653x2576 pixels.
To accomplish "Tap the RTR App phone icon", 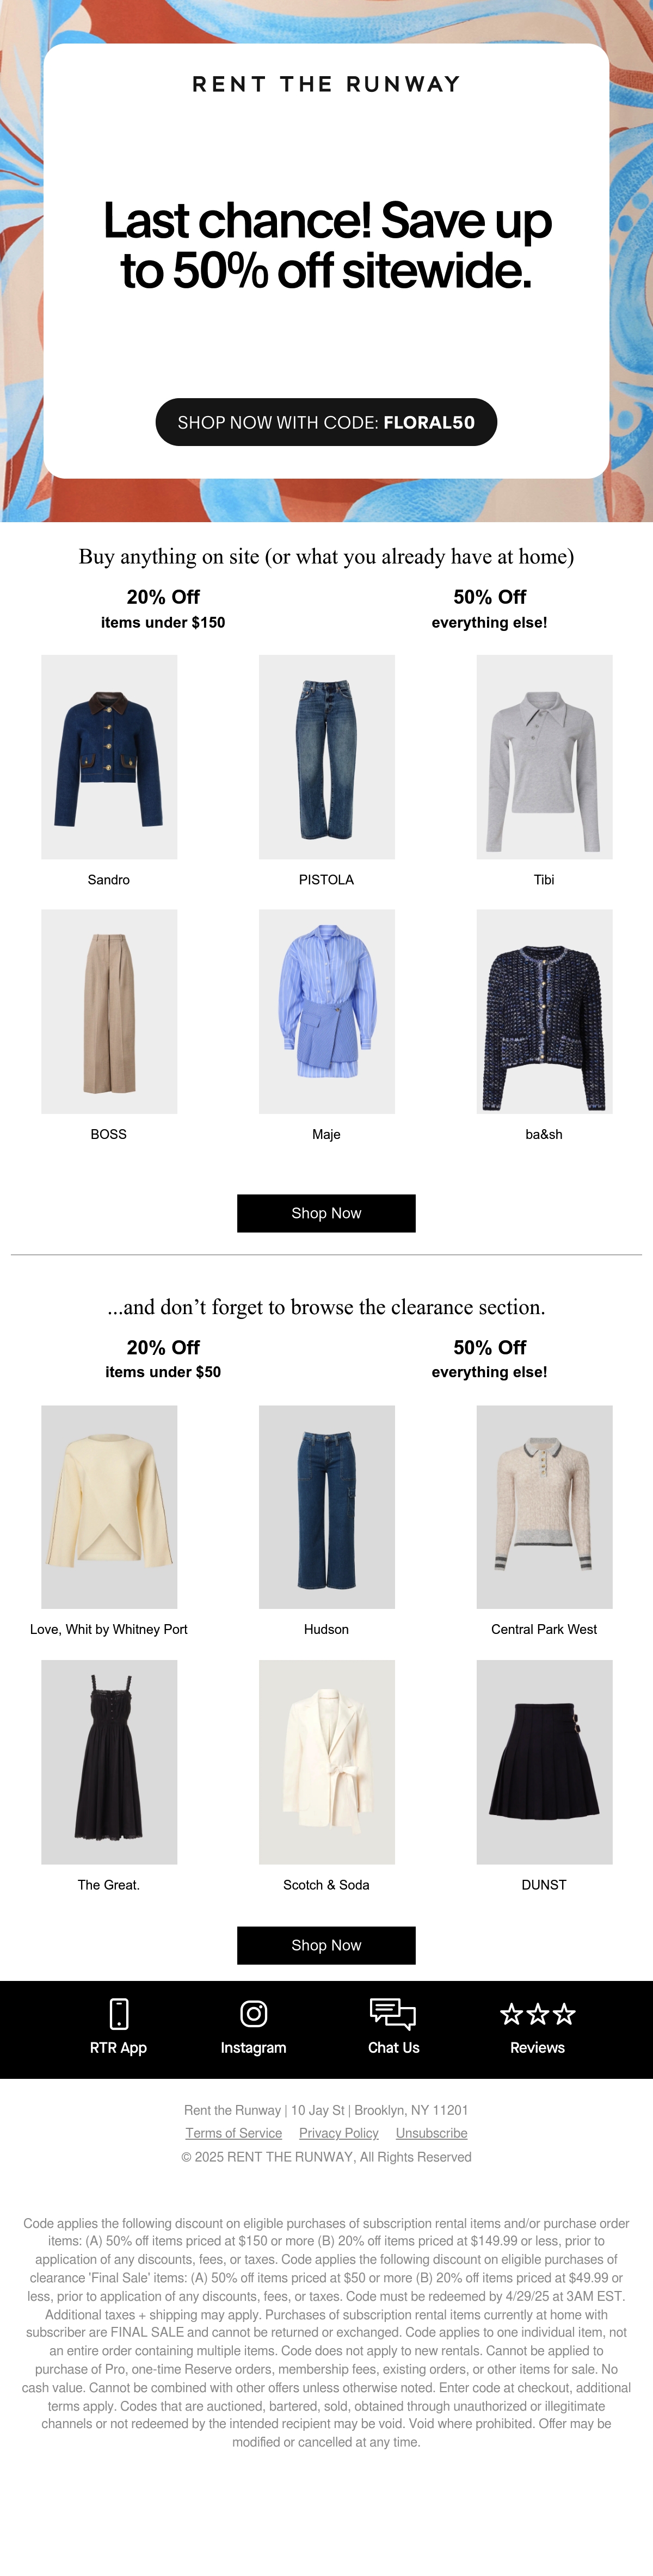I will 118,2012.
